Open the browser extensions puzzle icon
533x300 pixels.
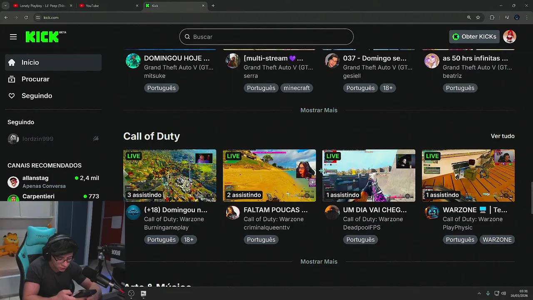[x=492, y=17]
